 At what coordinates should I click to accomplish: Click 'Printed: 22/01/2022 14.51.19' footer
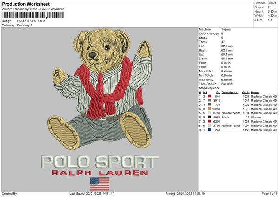[185, 194]
